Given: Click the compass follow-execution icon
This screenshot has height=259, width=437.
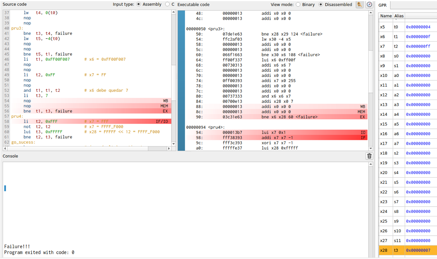Looking at the screenshot, I should [369, 4].
